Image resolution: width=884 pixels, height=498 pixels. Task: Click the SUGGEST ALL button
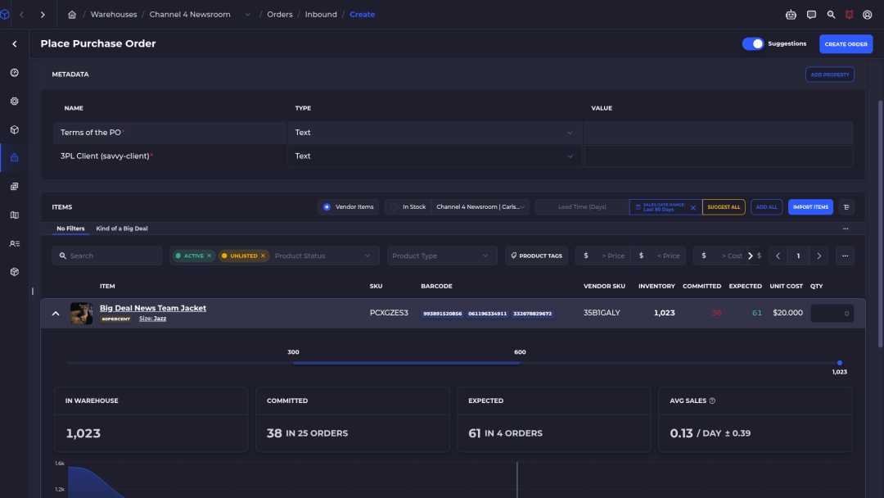724,207
